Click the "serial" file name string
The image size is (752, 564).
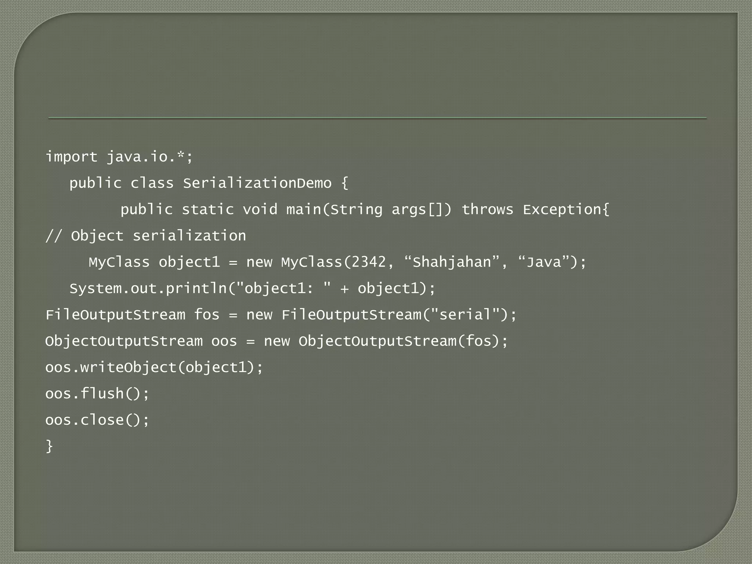[x=465, y=315]
